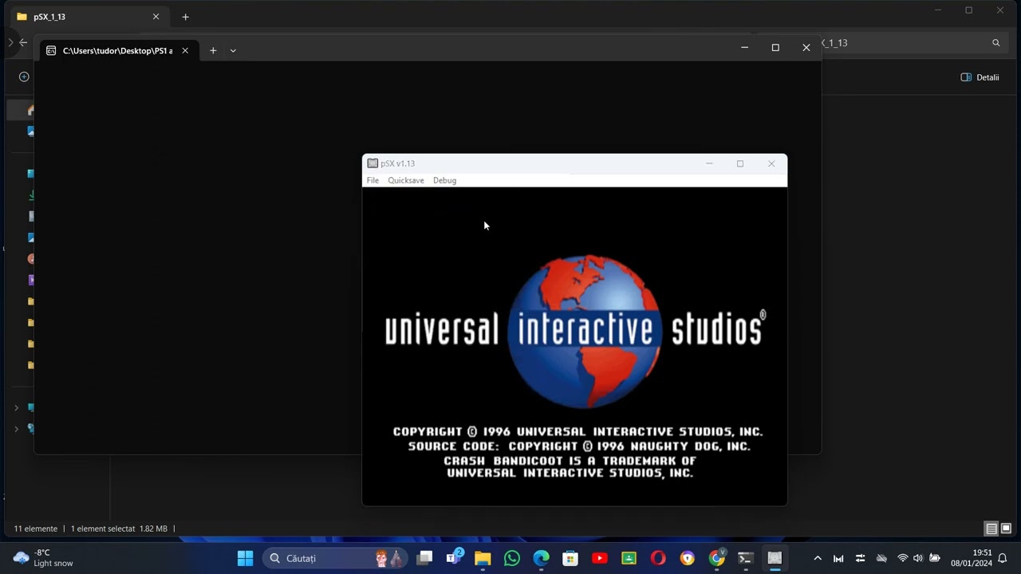Open Microsoft Store from the taskbar
This screenshot has height=574, width=1021.
(x=570, y=558)
